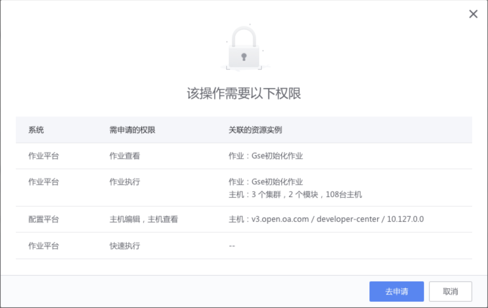Click 作业平台 in the 快速执行 row
Viewport: 488px width, 308px height.
[x=43, y=246]
